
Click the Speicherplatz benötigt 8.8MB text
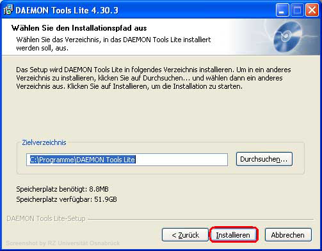click(x=62, y=189)
